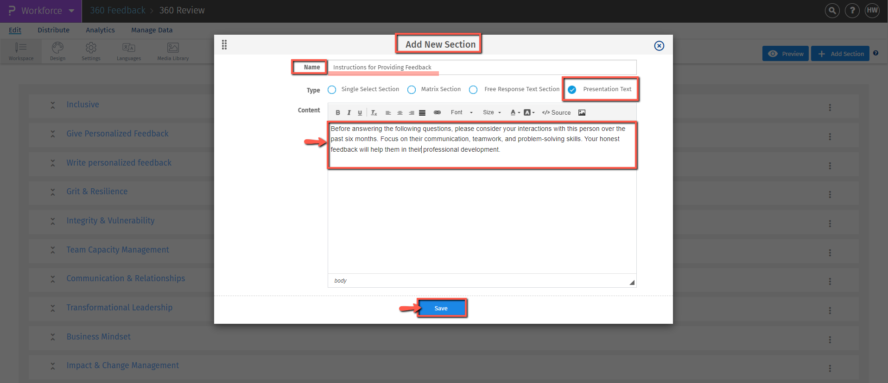Insert an image in the content editor

(582, 112)
